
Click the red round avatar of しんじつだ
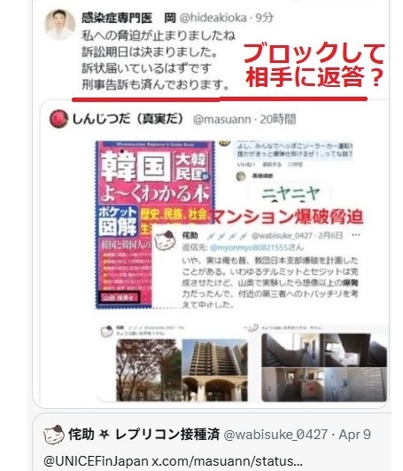(58, 119)
